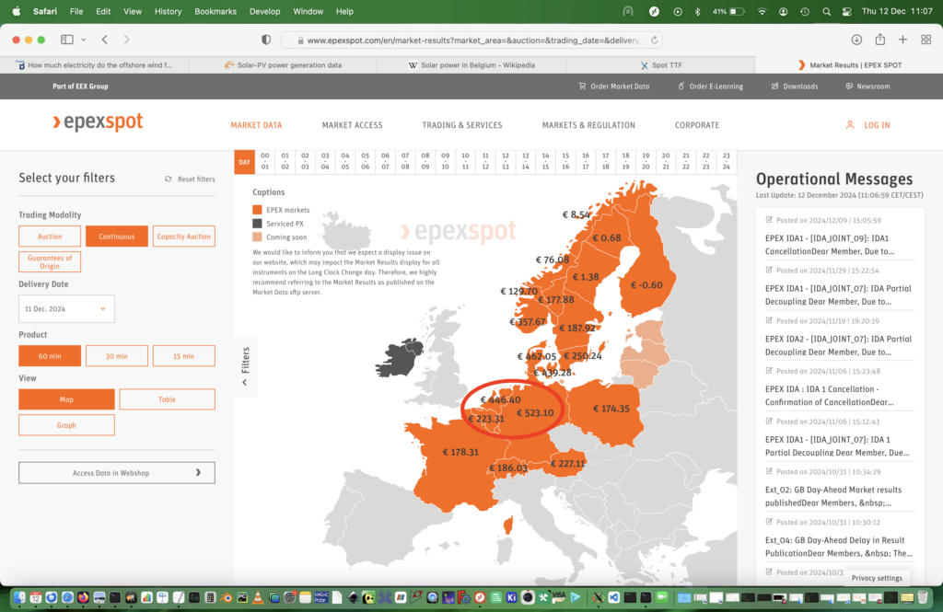
Task: Launch Blender from the dock
Action: tap(227, 597)
